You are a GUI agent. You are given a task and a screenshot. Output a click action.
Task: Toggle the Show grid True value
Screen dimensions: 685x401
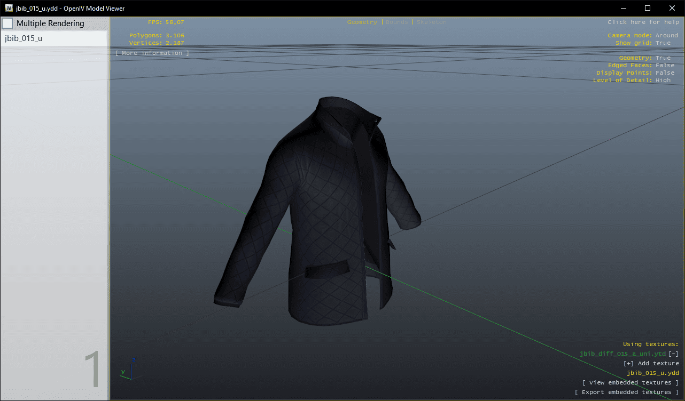[663, 43]
